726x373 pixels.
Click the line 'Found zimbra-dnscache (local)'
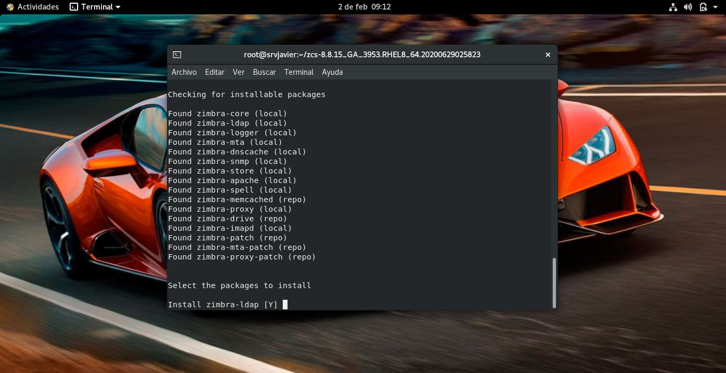click(237, 152)
